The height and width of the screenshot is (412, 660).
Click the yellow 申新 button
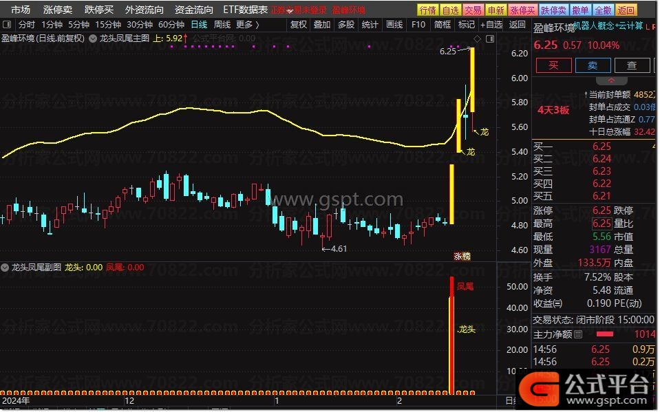pyautogui.click(x=496, y=10)
